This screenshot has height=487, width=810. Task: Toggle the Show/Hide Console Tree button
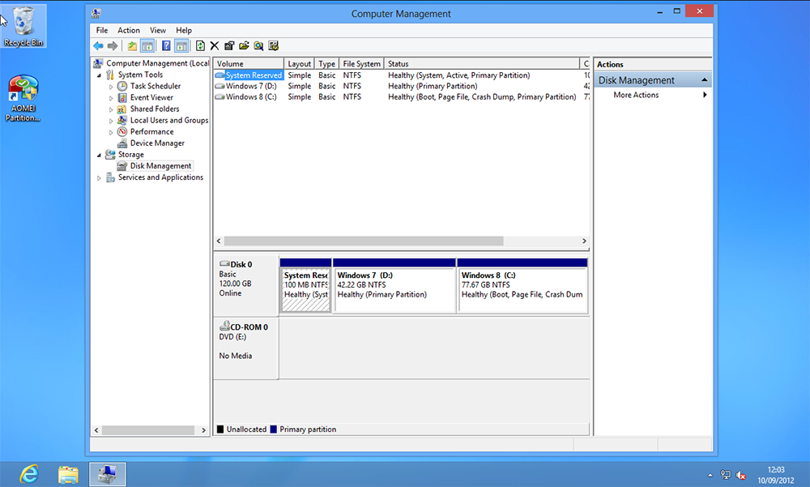pos(147,46)
